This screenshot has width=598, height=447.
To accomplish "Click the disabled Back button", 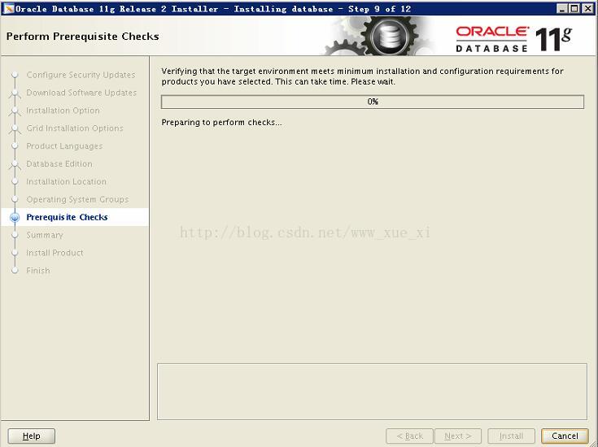I will 409,436.
